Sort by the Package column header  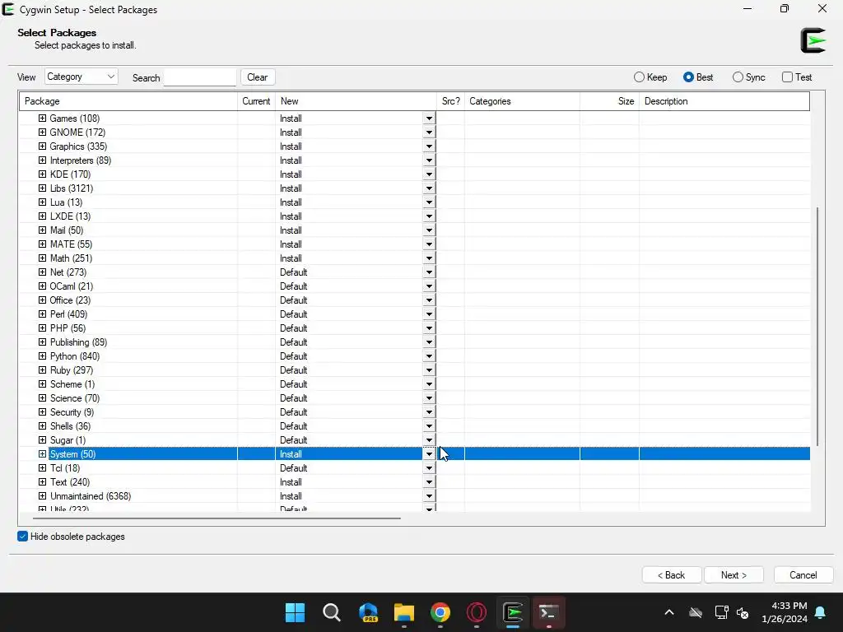click(128, 101)
